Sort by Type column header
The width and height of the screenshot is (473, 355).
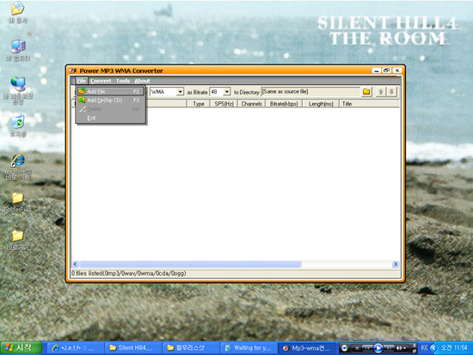pos(198,104)
